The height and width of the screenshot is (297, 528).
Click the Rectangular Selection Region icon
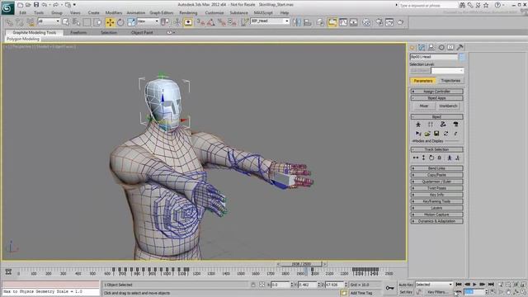[87, 22]
